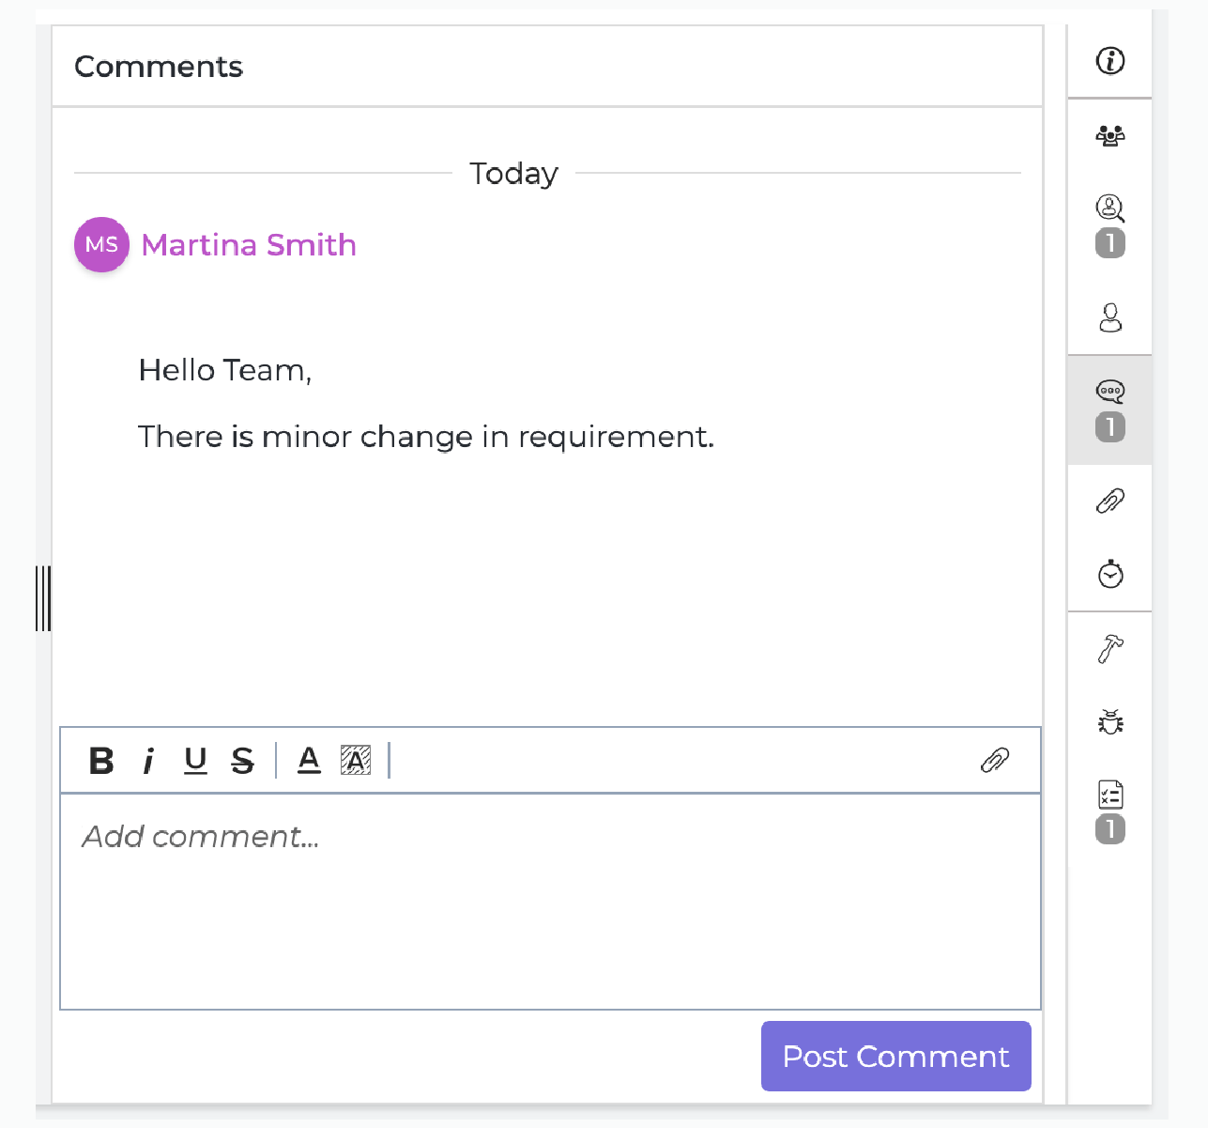Open the single user assignee icon
Screen dimensions: 1208x1128
point(1110,317)
